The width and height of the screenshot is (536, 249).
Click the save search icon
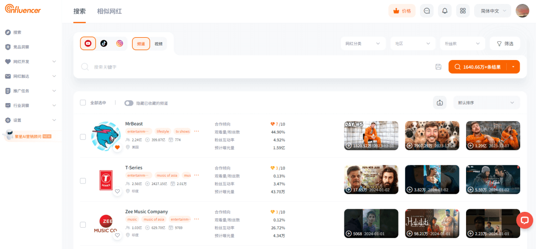tap(438, 67)
